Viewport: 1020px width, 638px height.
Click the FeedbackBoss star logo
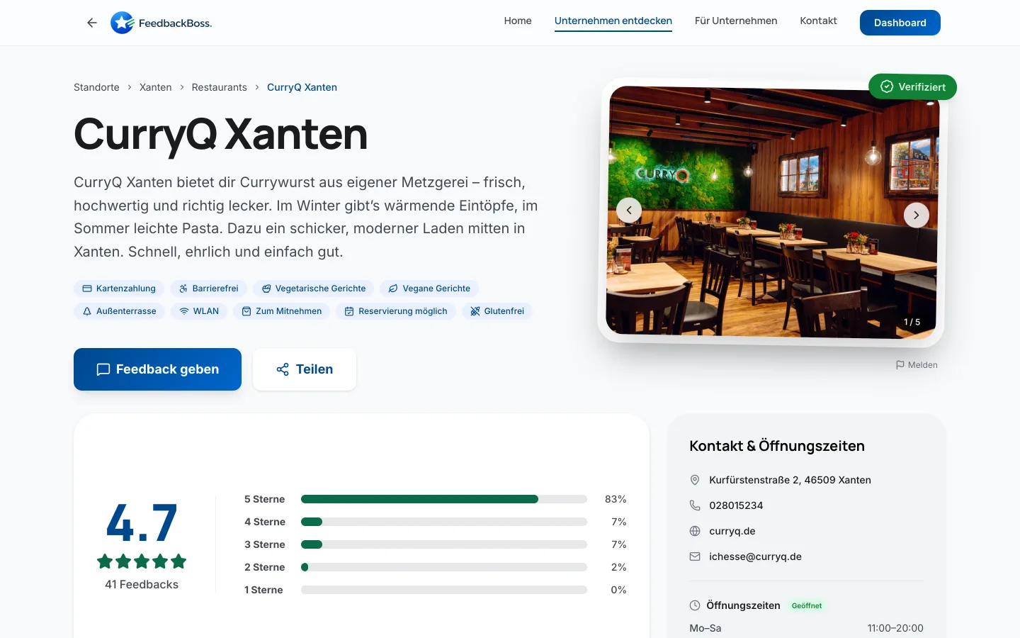tap(123, 23)
